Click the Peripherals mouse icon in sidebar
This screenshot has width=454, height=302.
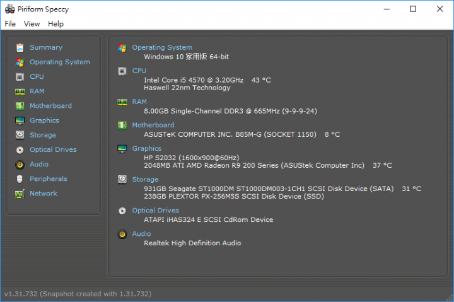coord(20,179)
